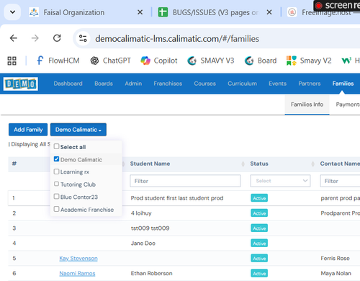
Task: Switch to Freeimage.host browser tab
Action: click(323, 12)
